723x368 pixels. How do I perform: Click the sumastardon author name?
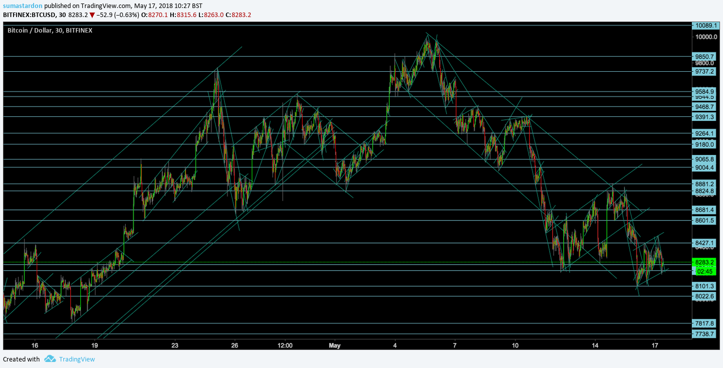click(x=23, y=6)
